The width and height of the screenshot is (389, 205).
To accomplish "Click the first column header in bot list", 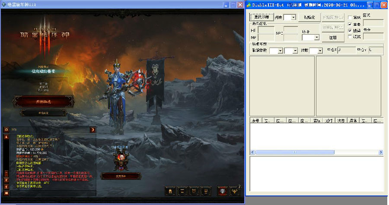I will (x=256, y=120).
